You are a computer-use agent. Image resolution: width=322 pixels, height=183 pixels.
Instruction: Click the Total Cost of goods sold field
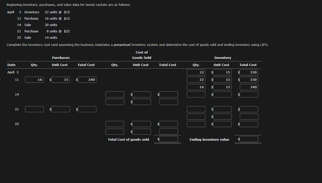coord(169,139)
